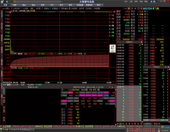The image size is (170, 132).
Task: Click the teal 1650 order cell
Action: pyautogui.click(x=64, y=93)
